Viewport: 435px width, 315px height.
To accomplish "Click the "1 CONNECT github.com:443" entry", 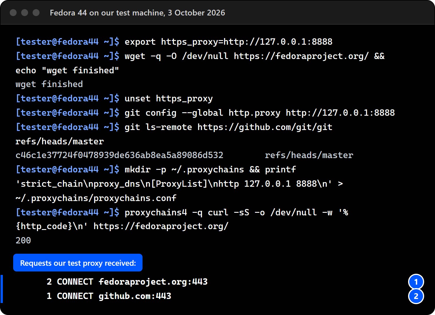I will point(109,296).
